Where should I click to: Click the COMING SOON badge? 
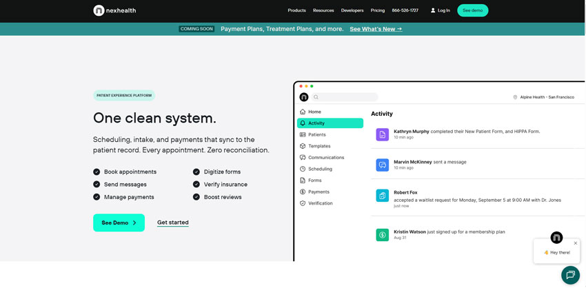click(x=196, y=29)
